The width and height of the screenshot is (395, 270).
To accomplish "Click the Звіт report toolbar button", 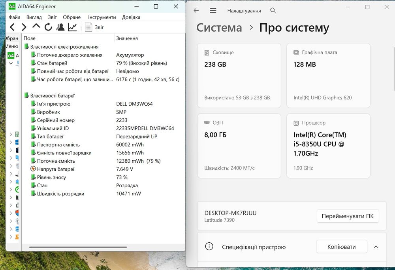I will click(94, 27).
